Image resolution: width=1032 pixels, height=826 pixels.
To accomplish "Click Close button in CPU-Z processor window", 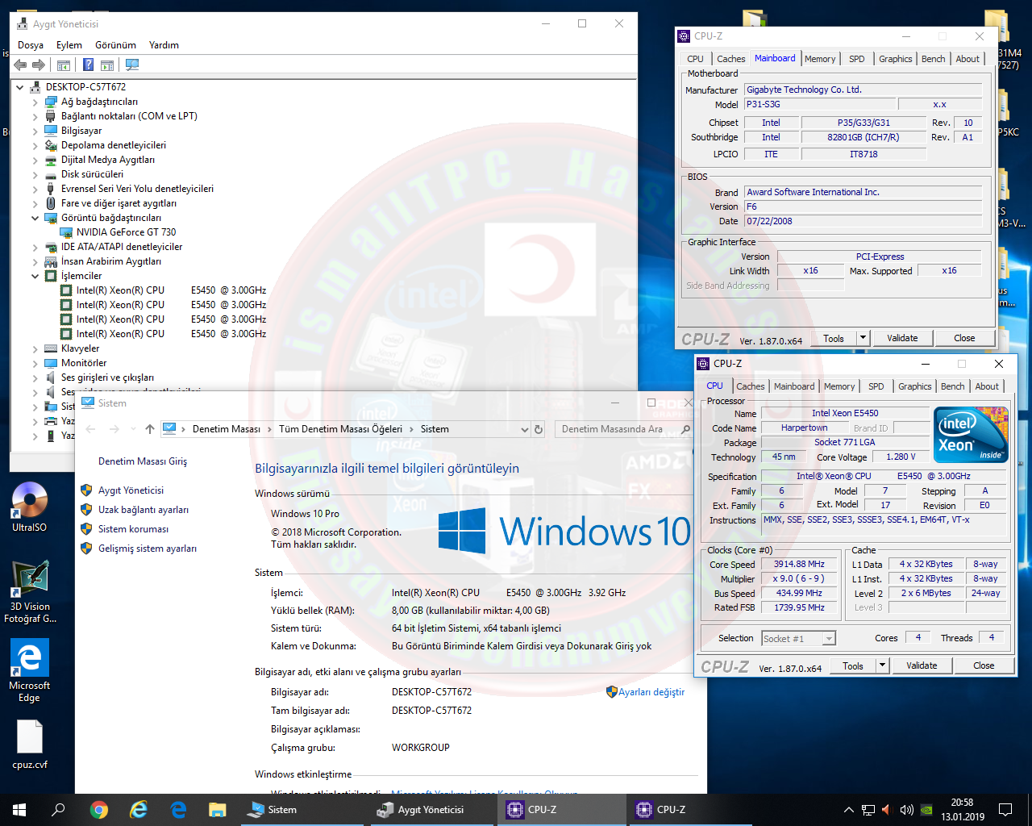I will pos(984,665).
